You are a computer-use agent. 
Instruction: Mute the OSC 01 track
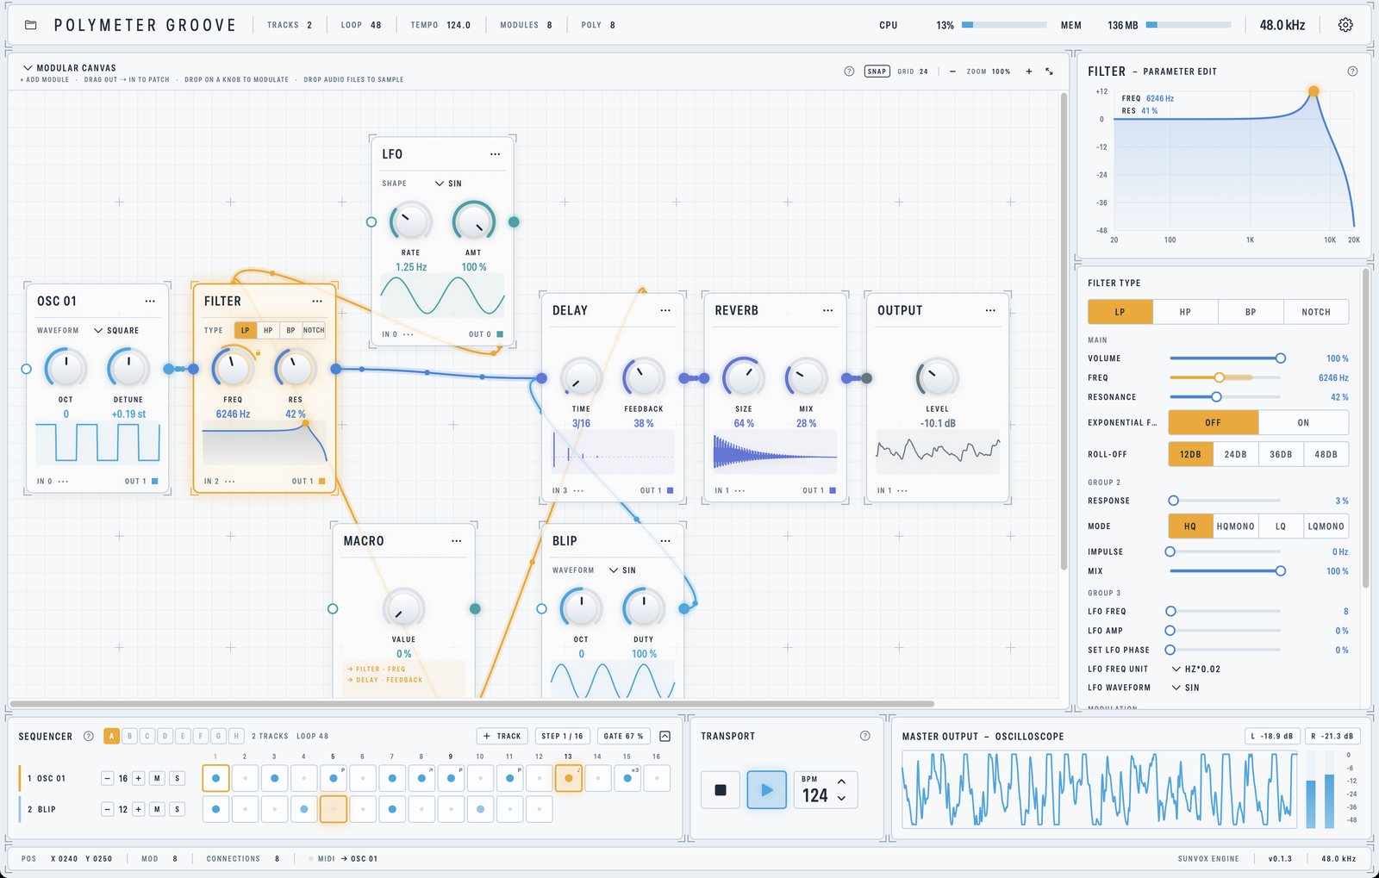click(157, 778)
